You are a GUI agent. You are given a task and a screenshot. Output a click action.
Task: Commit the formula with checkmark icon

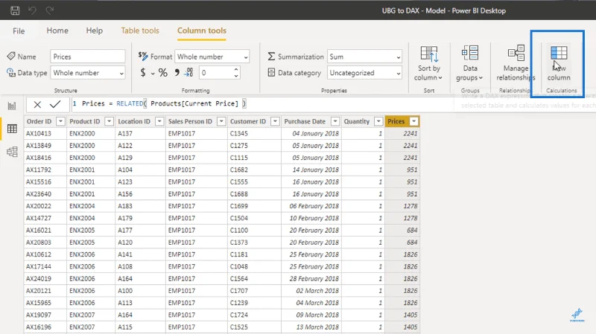coord(55,104)
